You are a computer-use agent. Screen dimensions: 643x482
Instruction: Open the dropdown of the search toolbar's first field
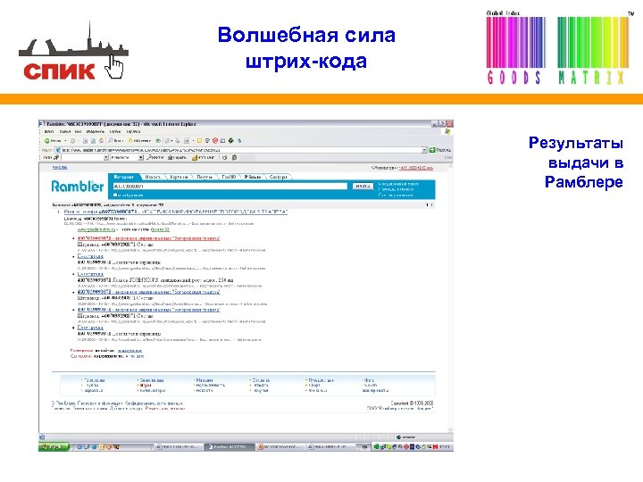pyautogui.click(x=105, y=157)
